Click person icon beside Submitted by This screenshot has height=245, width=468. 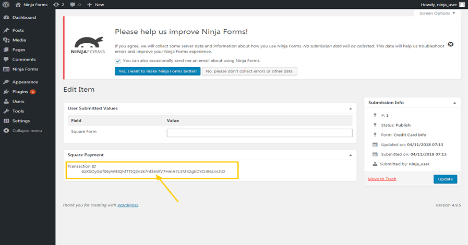(375, 164)
